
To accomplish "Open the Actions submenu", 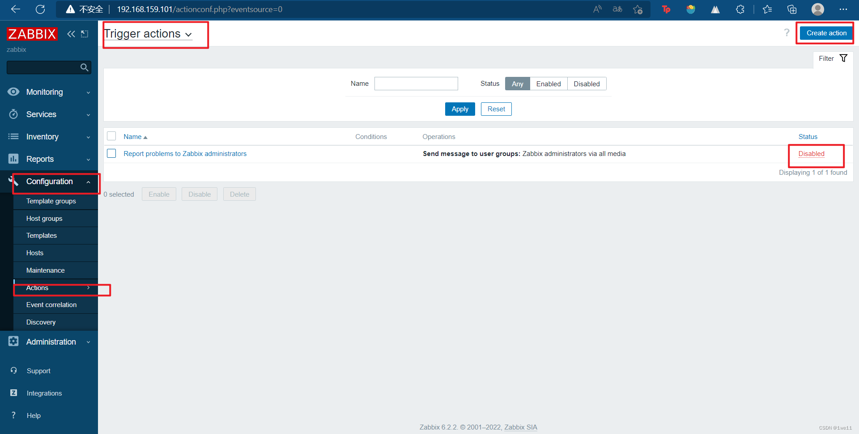I will 56,288.
